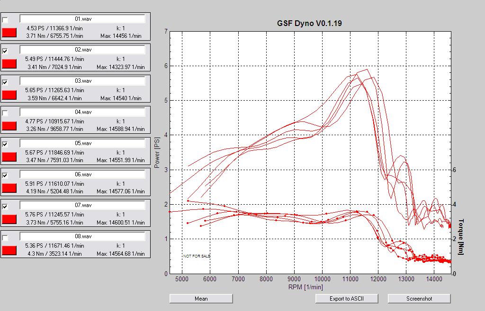
Task: Enable the 04.wav run checkbox
Action: [x=5, y=113]
